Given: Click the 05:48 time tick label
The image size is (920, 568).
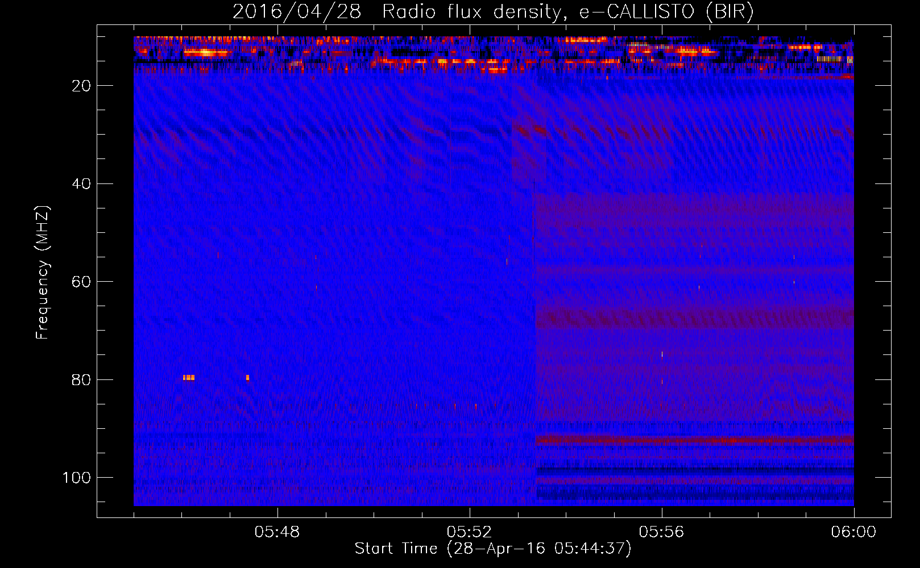Looking at the screenshot, I should pos(277,532).
